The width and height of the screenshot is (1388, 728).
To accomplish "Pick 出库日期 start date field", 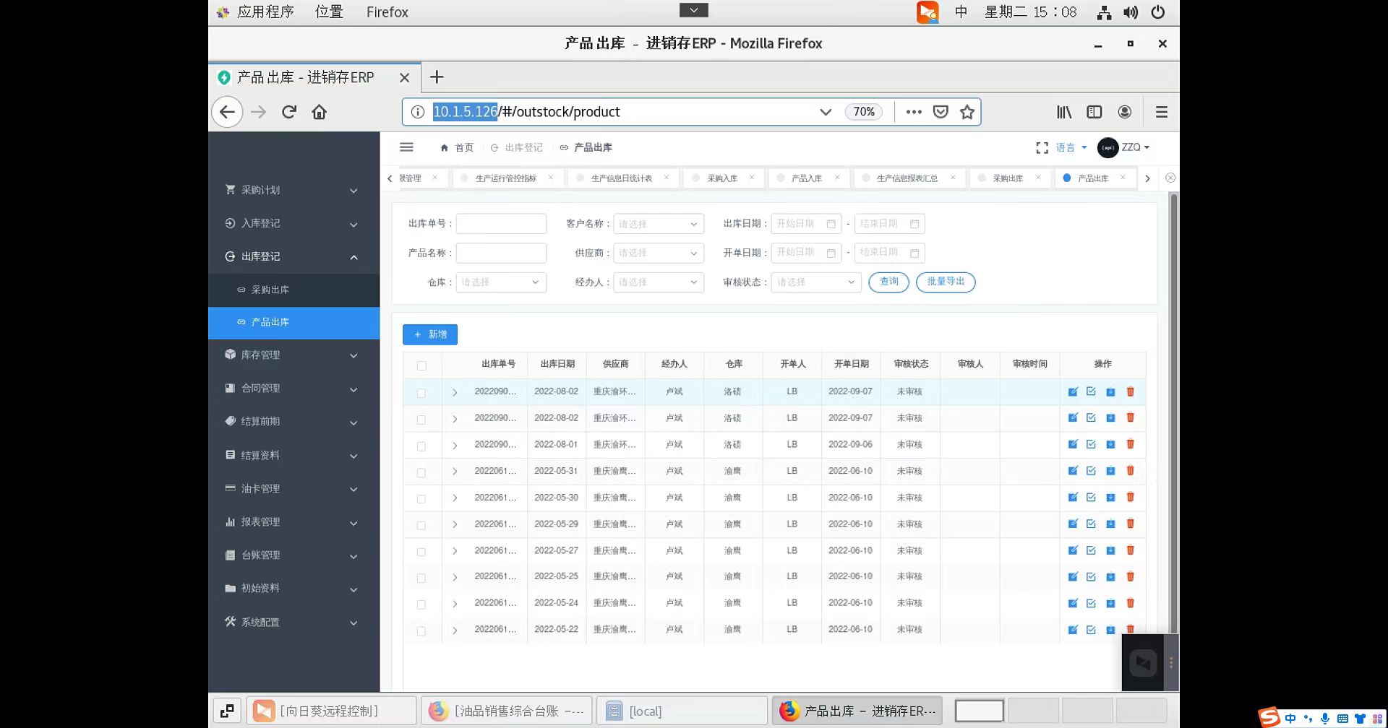I will click(x=806, y=224).
